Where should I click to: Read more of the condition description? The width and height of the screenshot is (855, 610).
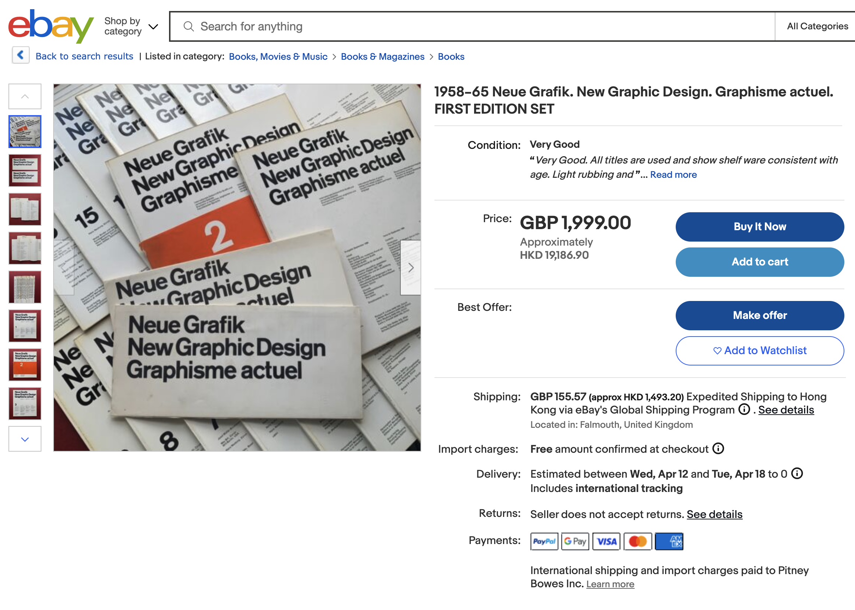point(673,174)
